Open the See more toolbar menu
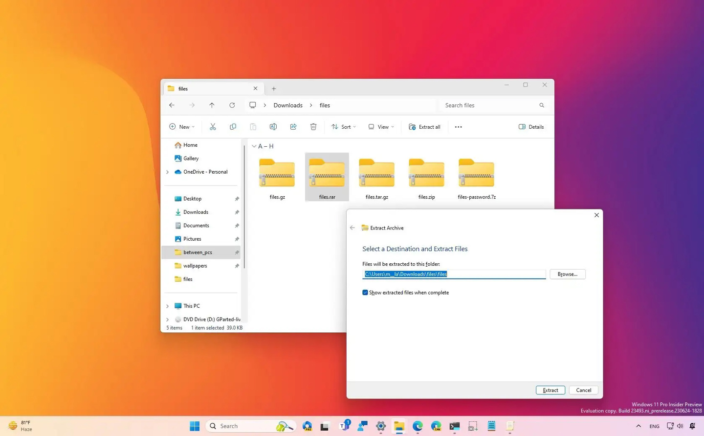Viewport: 704px width, 436px height. point(458,127)
